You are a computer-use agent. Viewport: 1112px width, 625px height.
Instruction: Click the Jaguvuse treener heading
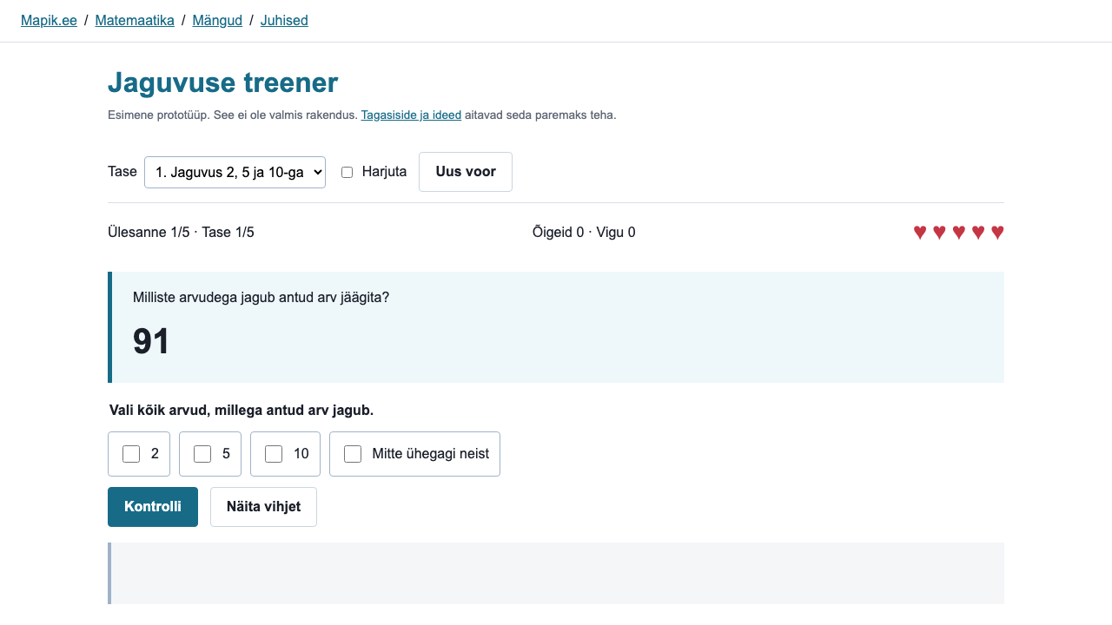point(222,83)
